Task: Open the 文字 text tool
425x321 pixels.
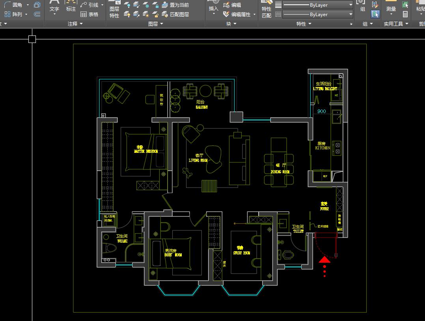Action: [54, 7]
